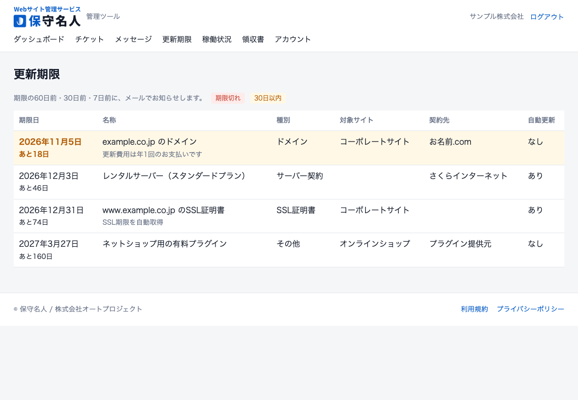Click the あと74日 text
Viewport: 578px width, 400px height.
tap(34, 222)
